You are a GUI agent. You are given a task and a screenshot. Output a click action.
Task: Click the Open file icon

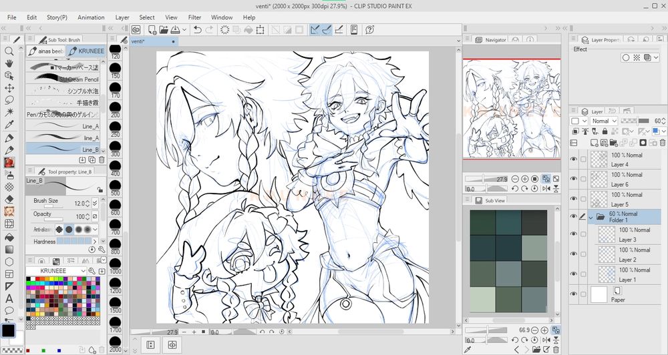pyautogui.click(x=164, y=29)
